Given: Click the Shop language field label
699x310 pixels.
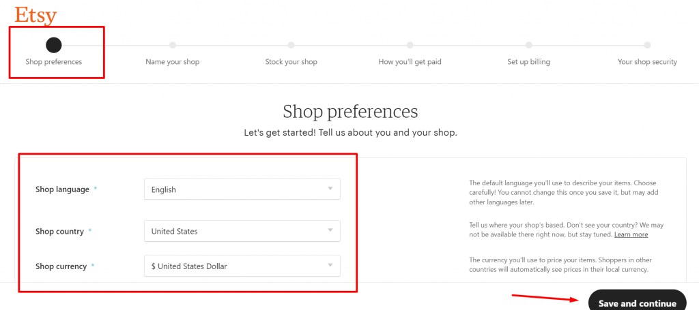Looking at the screenshot, I should pyautogui.click(x=63, y=189).
